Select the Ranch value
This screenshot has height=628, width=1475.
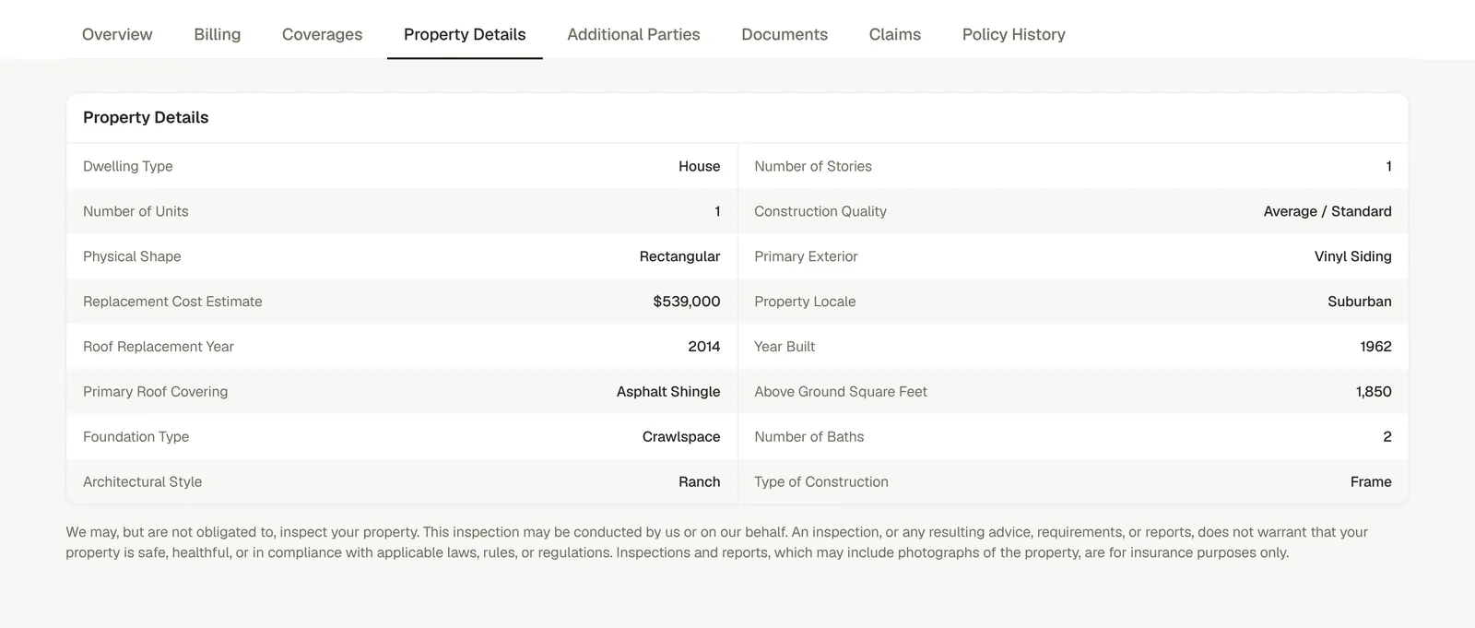699,482
